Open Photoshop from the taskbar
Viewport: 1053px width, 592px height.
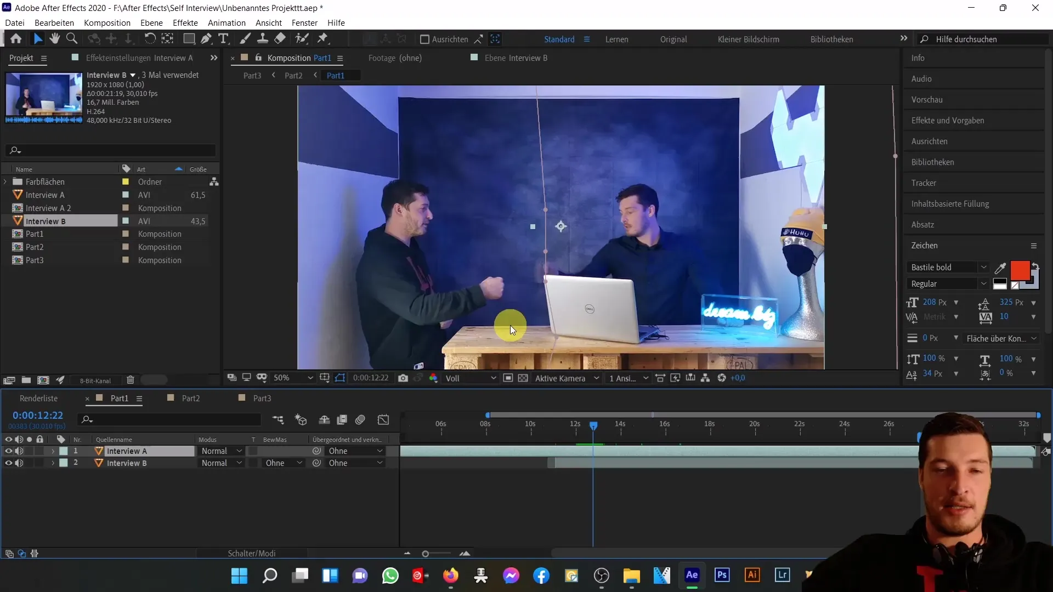(722, 575)
